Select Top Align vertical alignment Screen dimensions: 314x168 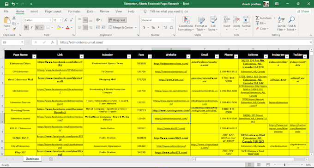tap(80, 20)
